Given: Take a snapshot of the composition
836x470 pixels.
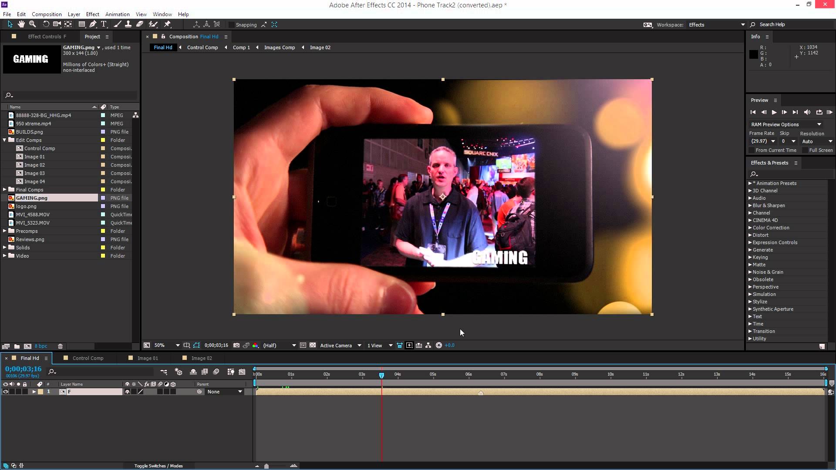Looking at the screenshot, I should click(x=236, y=345).
